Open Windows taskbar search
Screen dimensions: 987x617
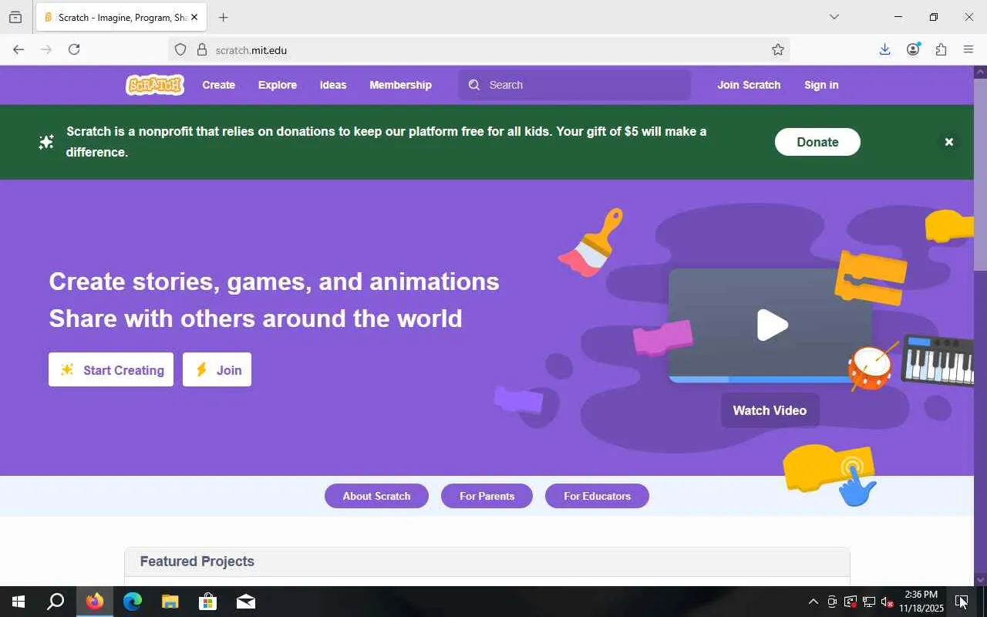[56, 602]
